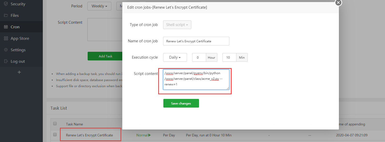
Task: Click the App Store grid icon
Action: tap(6, 38)
